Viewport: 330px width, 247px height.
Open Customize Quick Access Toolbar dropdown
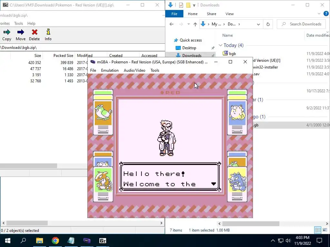[x=194, y=5]
